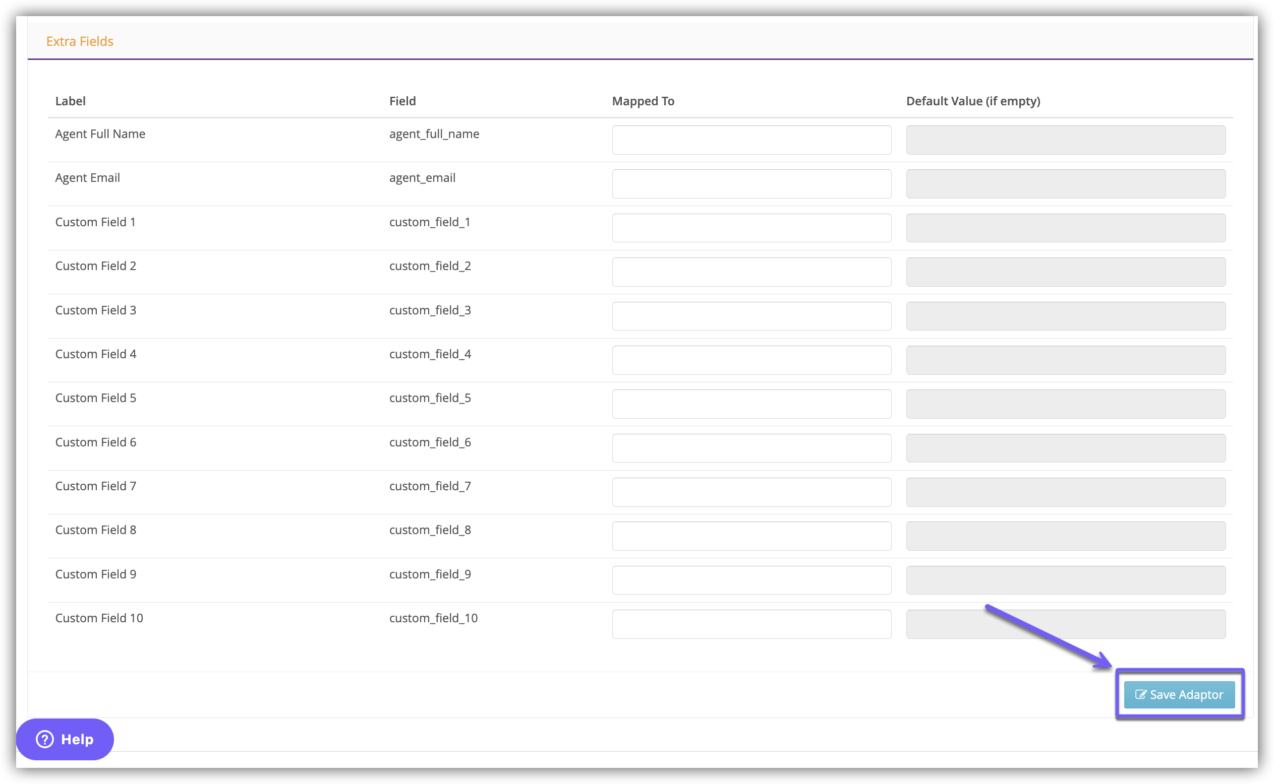Click Default Value input for Custom Field 6
Viewport: 1274px width, 784px height.
tap(1065, 448)
